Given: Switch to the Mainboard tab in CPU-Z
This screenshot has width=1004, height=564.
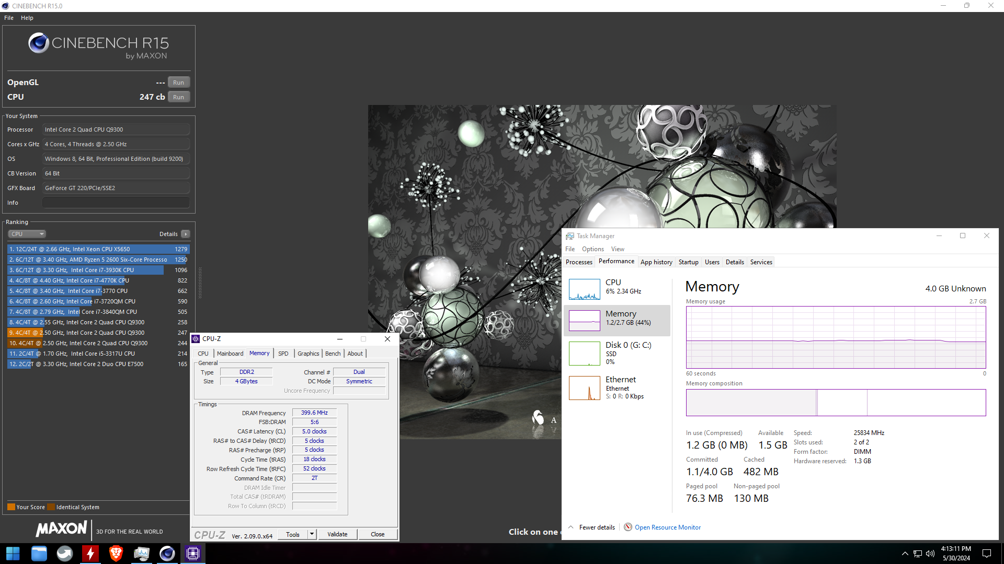Looking at the screenshot, I should coord(230,354).
